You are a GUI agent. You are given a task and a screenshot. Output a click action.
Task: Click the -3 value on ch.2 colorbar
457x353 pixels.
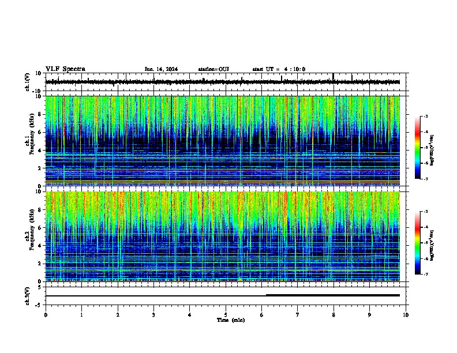coord(425,212)
